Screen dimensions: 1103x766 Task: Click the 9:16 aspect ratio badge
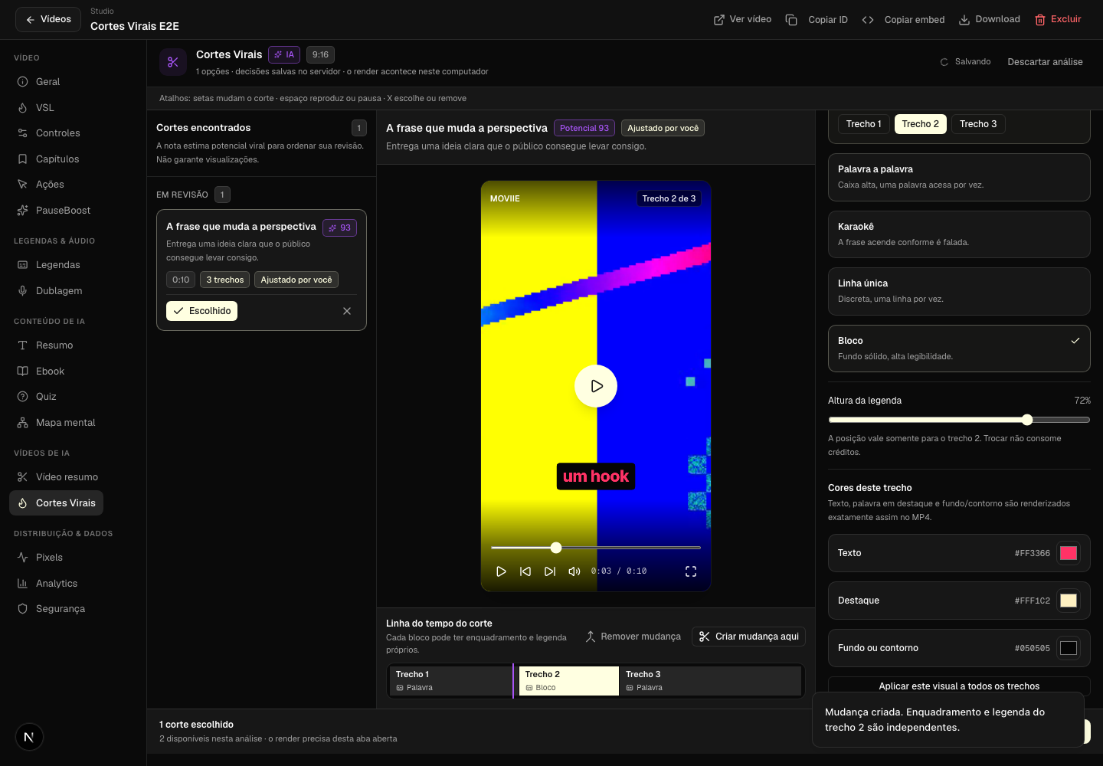[320, 54]
